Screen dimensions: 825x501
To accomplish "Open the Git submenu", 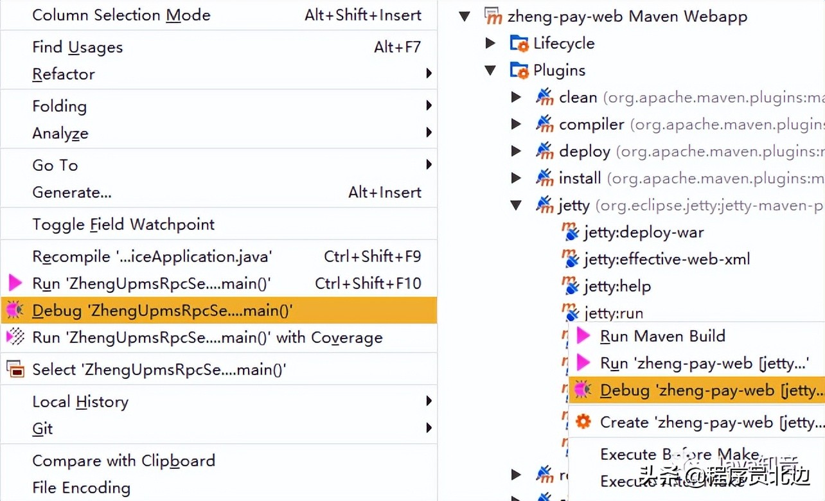I will click(41, 428).
